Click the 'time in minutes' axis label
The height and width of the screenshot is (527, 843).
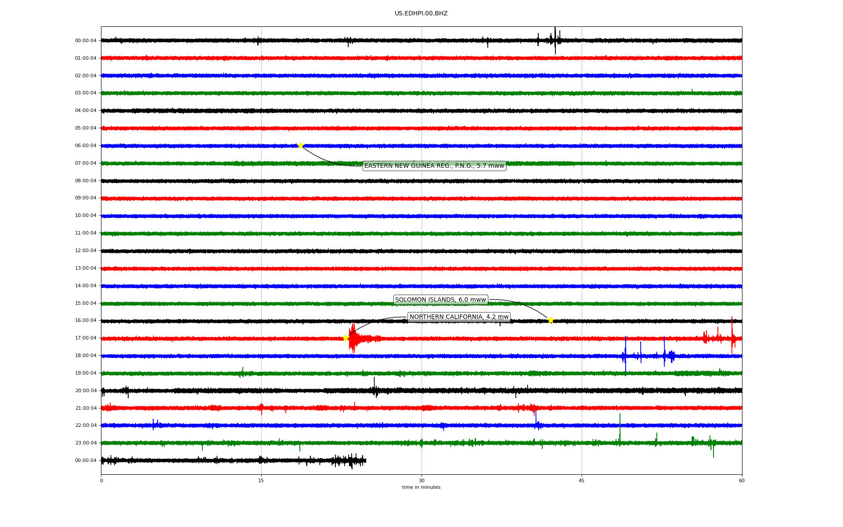click(x=421, y=487)
